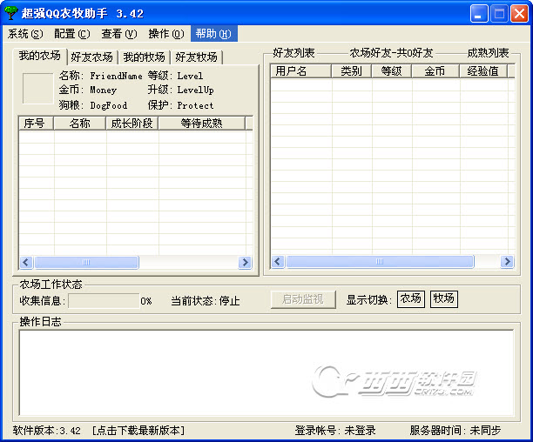Sort by the 序号 column header
Image resolution: width=533 pixels, height=442 pixels.
pos(36,124)
